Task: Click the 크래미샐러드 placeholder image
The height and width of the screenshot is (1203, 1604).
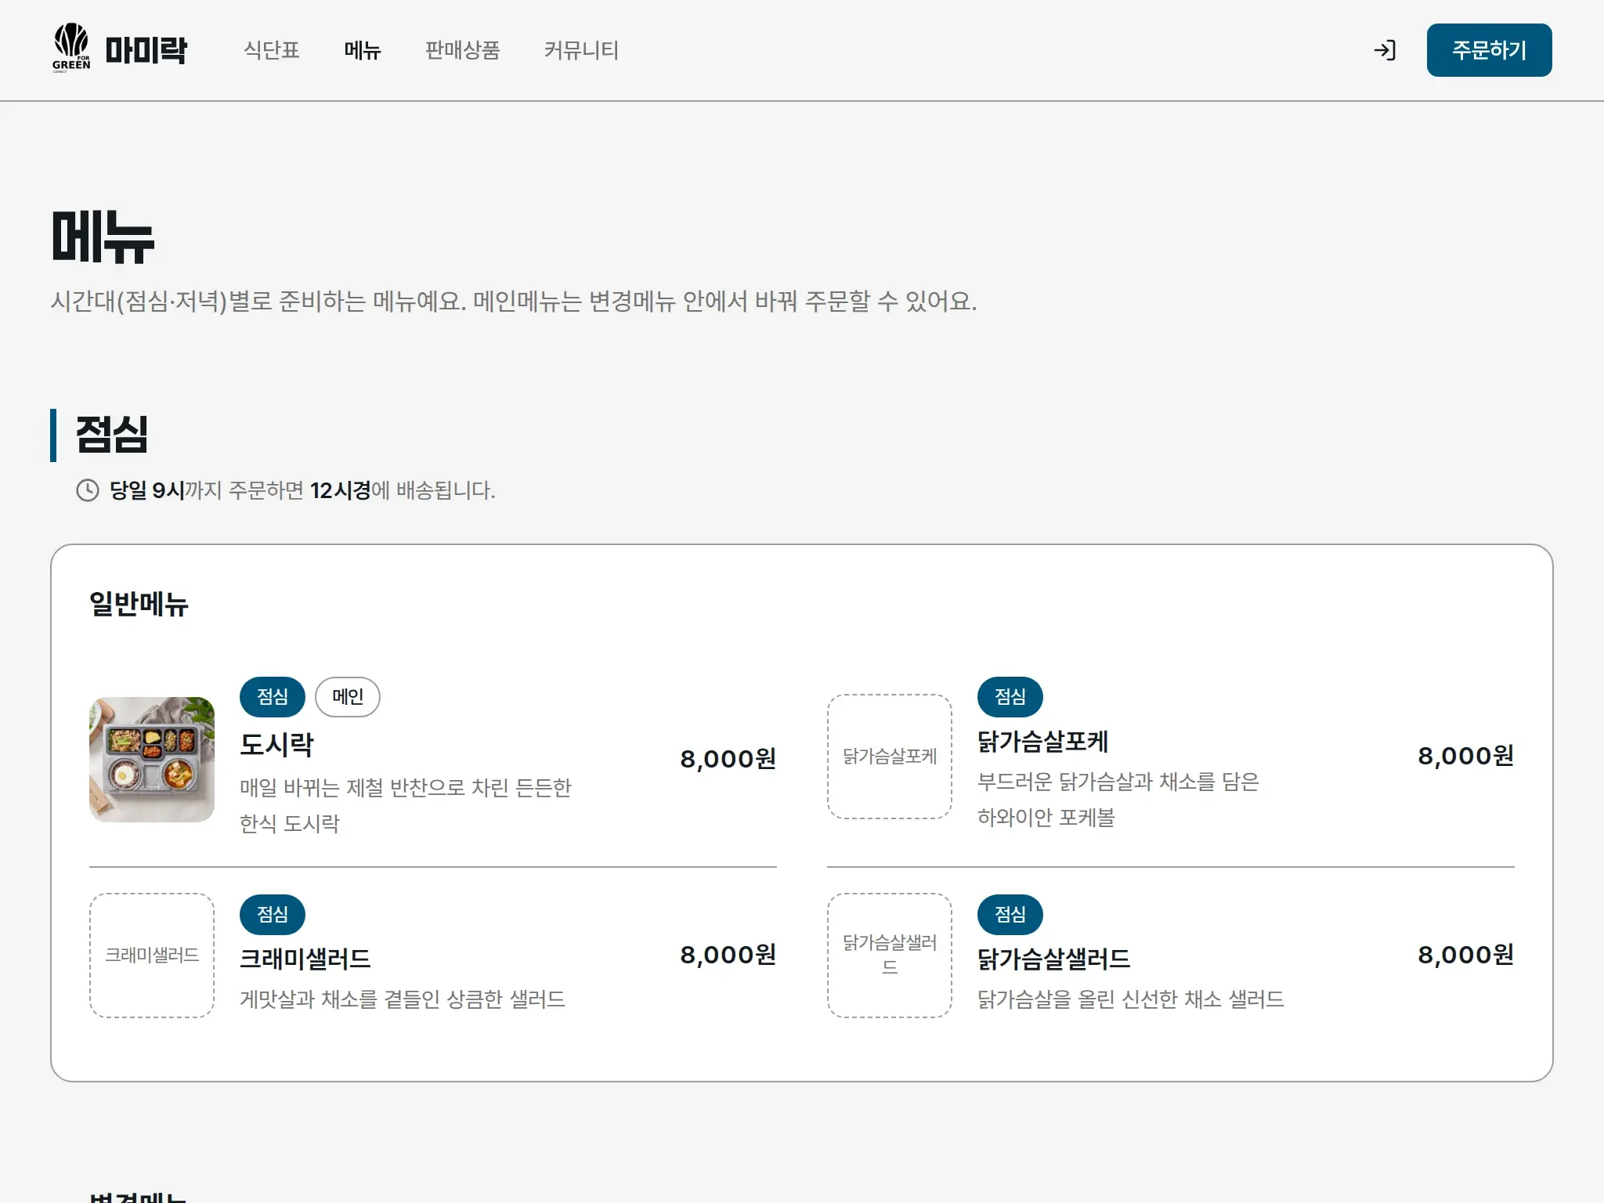Action: (x=152, y=956)
